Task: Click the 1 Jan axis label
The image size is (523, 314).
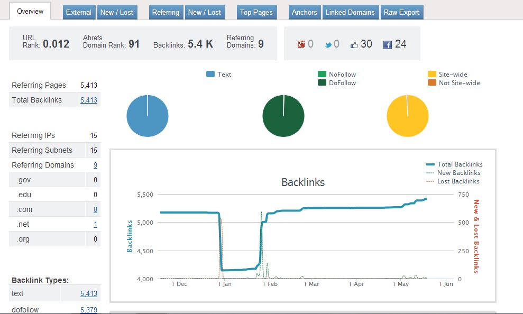Action: pyautogui.click(x=224, y=284)
